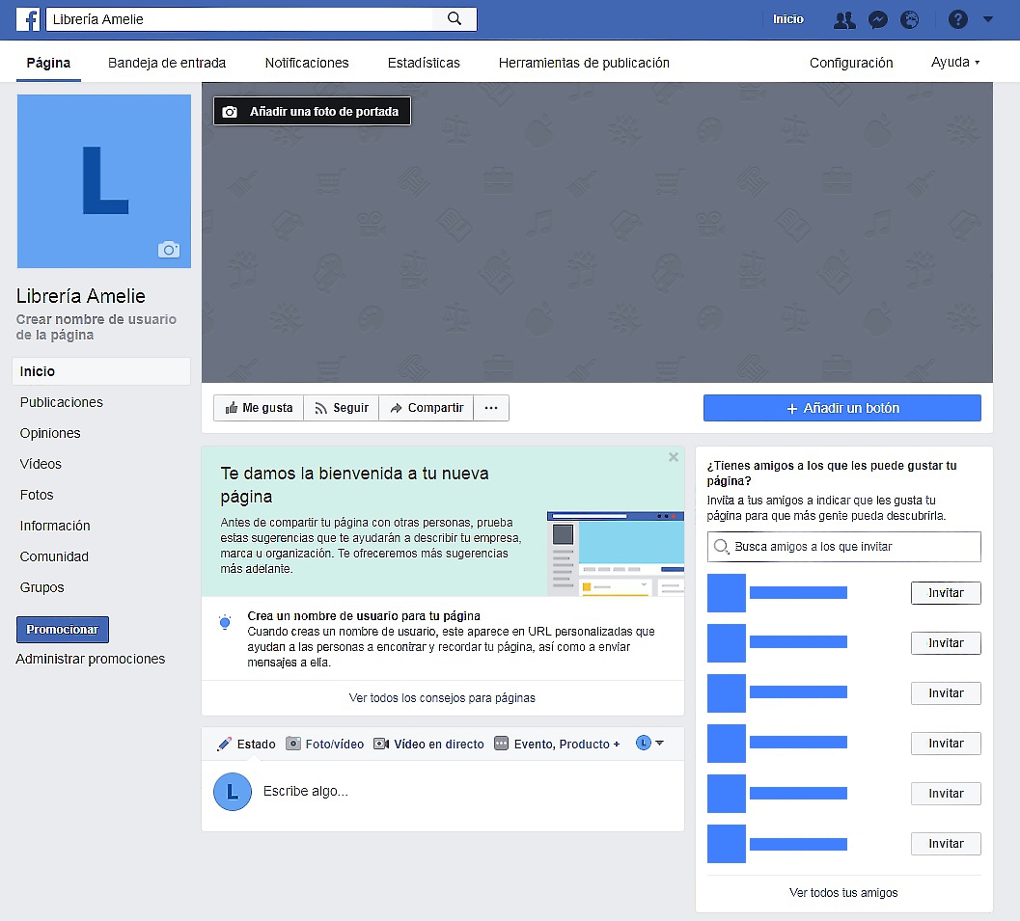Open the notifications globe icon
1020x921 pixels.
click(909, 19)
